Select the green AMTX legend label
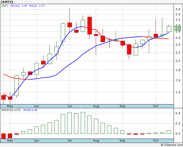Screen dimensions: 183x147 pyautogui.click(x=5, y=6)
